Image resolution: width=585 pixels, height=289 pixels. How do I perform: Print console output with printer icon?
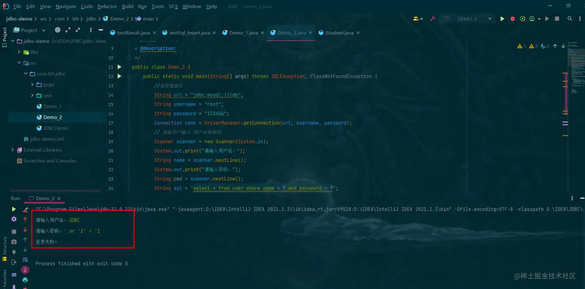(25, 280)
